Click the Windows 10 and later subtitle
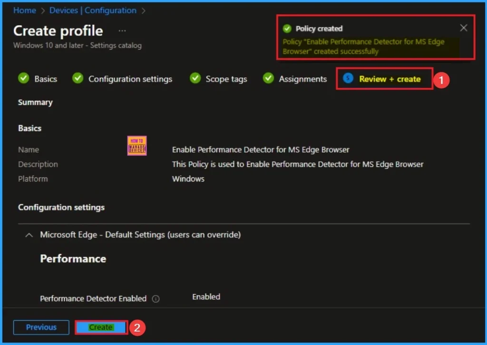 coord(78,45)
